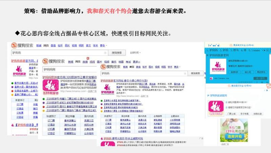Click the rabbit icon beside 驴妈妈 清明大放价 result

pos(102,138)
